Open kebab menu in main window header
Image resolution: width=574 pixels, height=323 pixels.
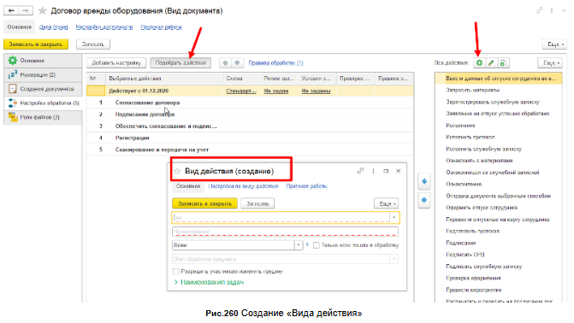(552, 10)
